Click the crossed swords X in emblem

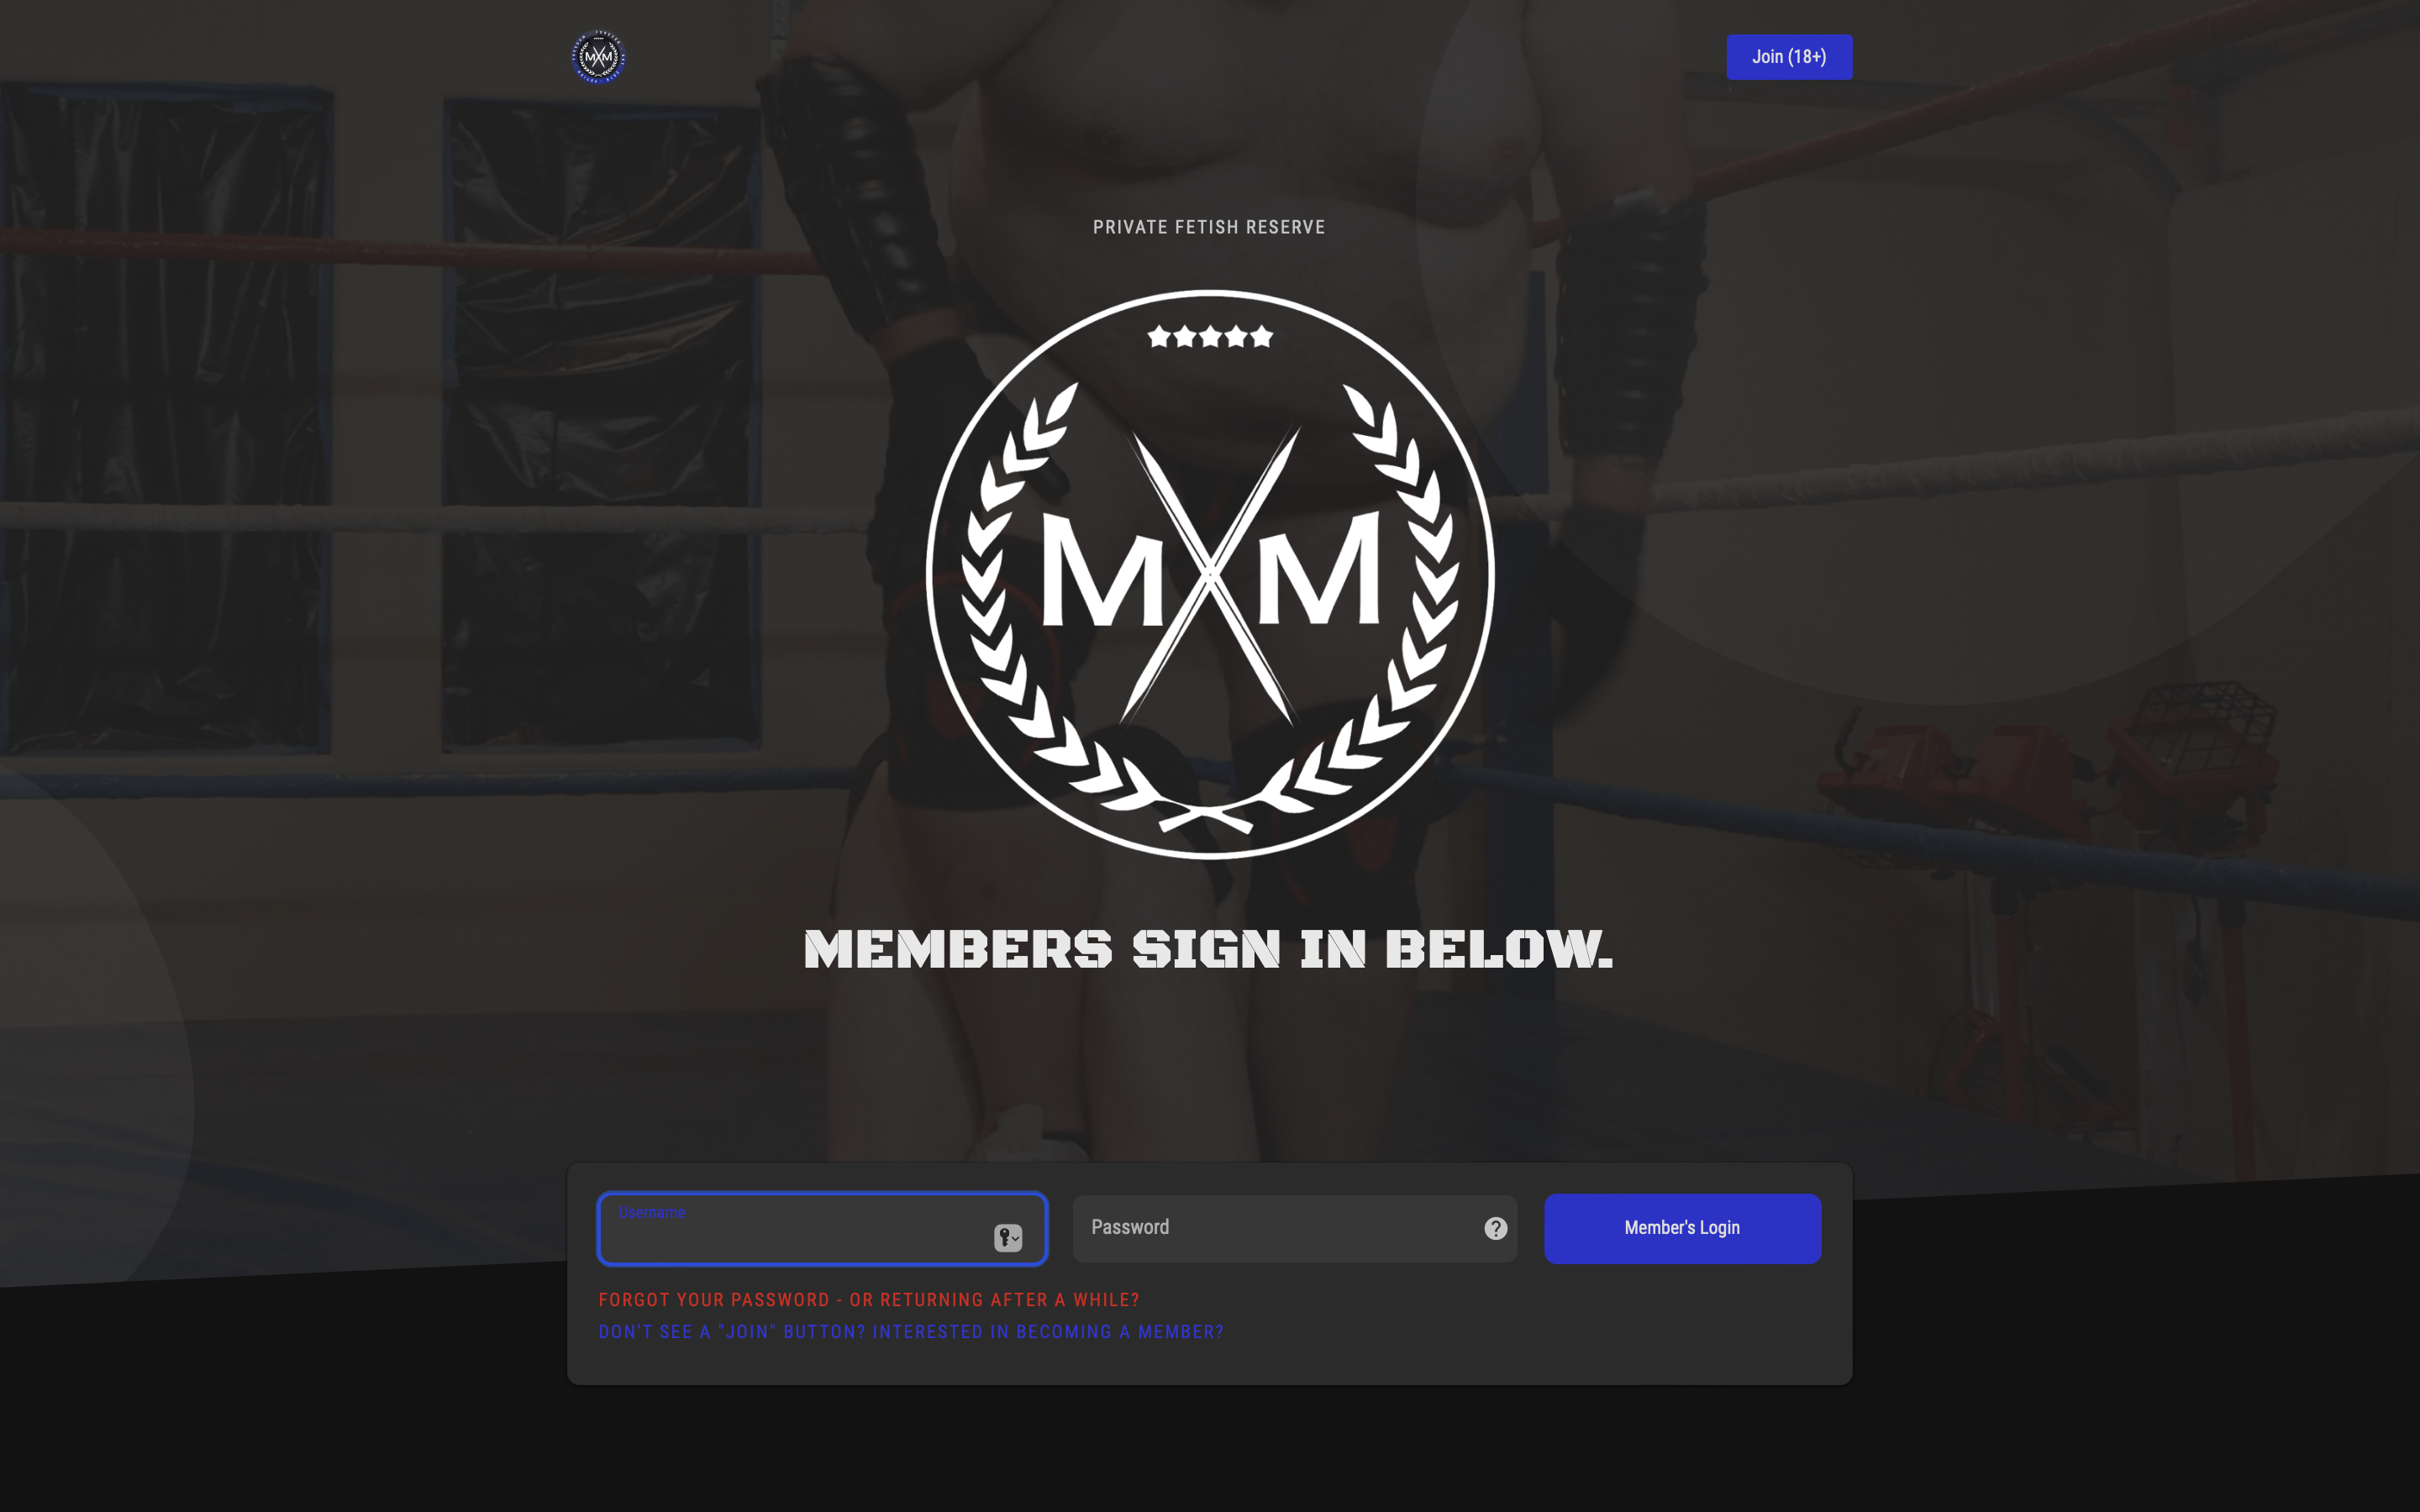(1210, 574)
